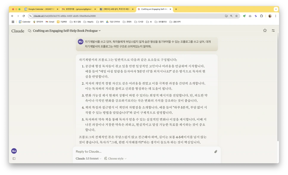Bookmark this page with the star in address bar
The width and height of the screenshot is (288, 175).
click(236, 16)
